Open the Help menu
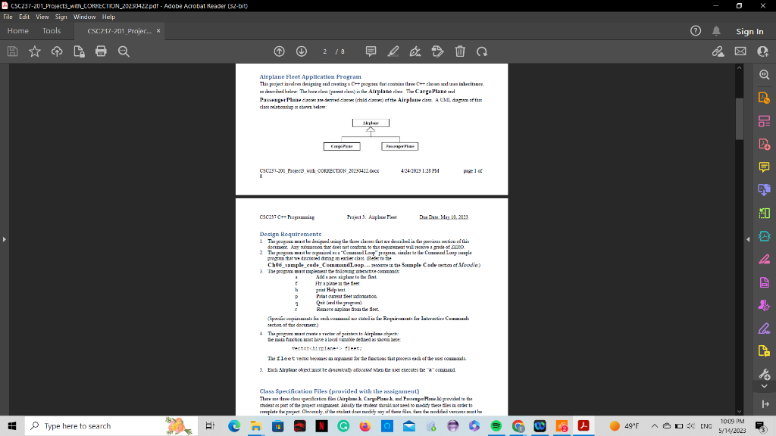This screenshot has height=436, width=776. (x=108, y=17)
